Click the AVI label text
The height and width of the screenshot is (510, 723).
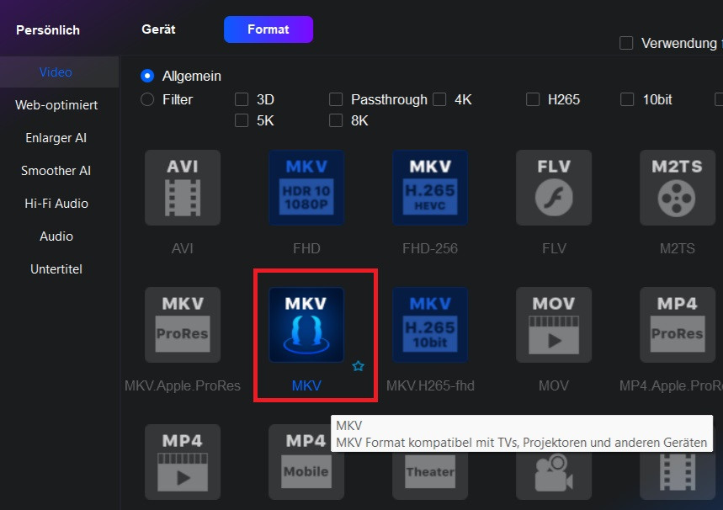(x=183, y=248)
